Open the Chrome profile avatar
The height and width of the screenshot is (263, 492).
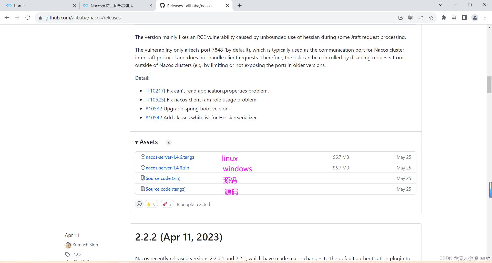475,18
